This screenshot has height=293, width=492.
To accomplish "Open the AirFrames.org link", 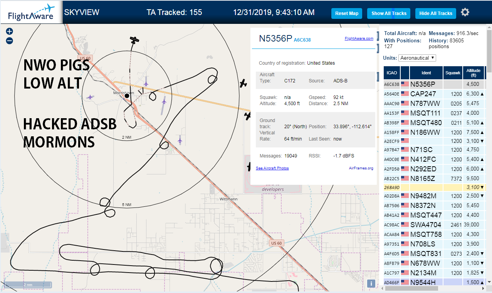I will 361,168.
